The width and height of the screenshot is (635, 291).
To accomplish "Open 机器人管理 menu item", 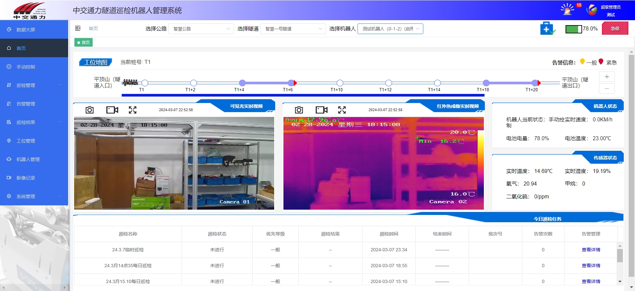I will 34,159.
